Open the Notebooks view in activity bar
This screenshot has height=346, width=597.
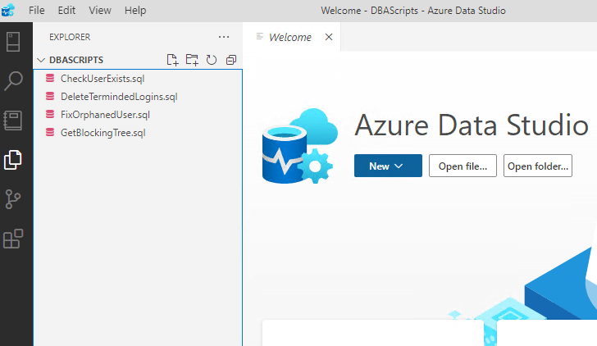pos(13,121)
